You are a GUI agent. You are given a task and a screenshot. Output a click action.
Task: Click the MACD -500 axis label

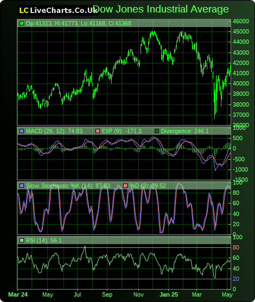[239, 159]
